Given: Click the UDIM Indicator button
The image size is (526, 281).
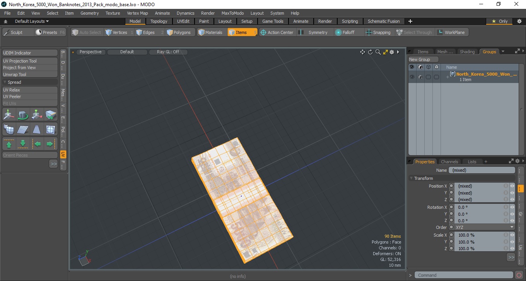Looking at the screenshot, I should 30,53.
